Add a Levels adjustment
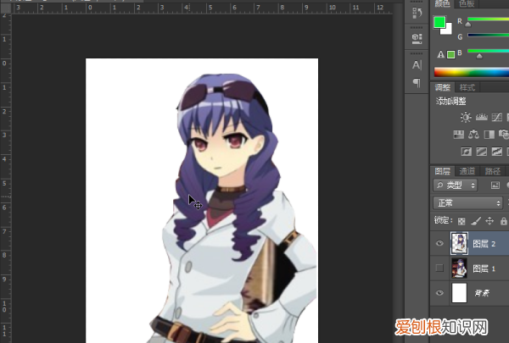509x343 pixels. point(481,118)
